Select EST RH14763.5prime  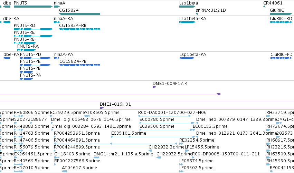click(31, 133)
